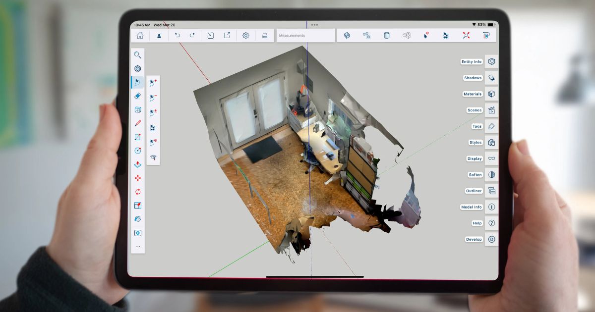Image resolution: width=595 pixels, height=312 pixels.
Task: Select the Orbit/view tool below Search
Action: pos(138,69)
